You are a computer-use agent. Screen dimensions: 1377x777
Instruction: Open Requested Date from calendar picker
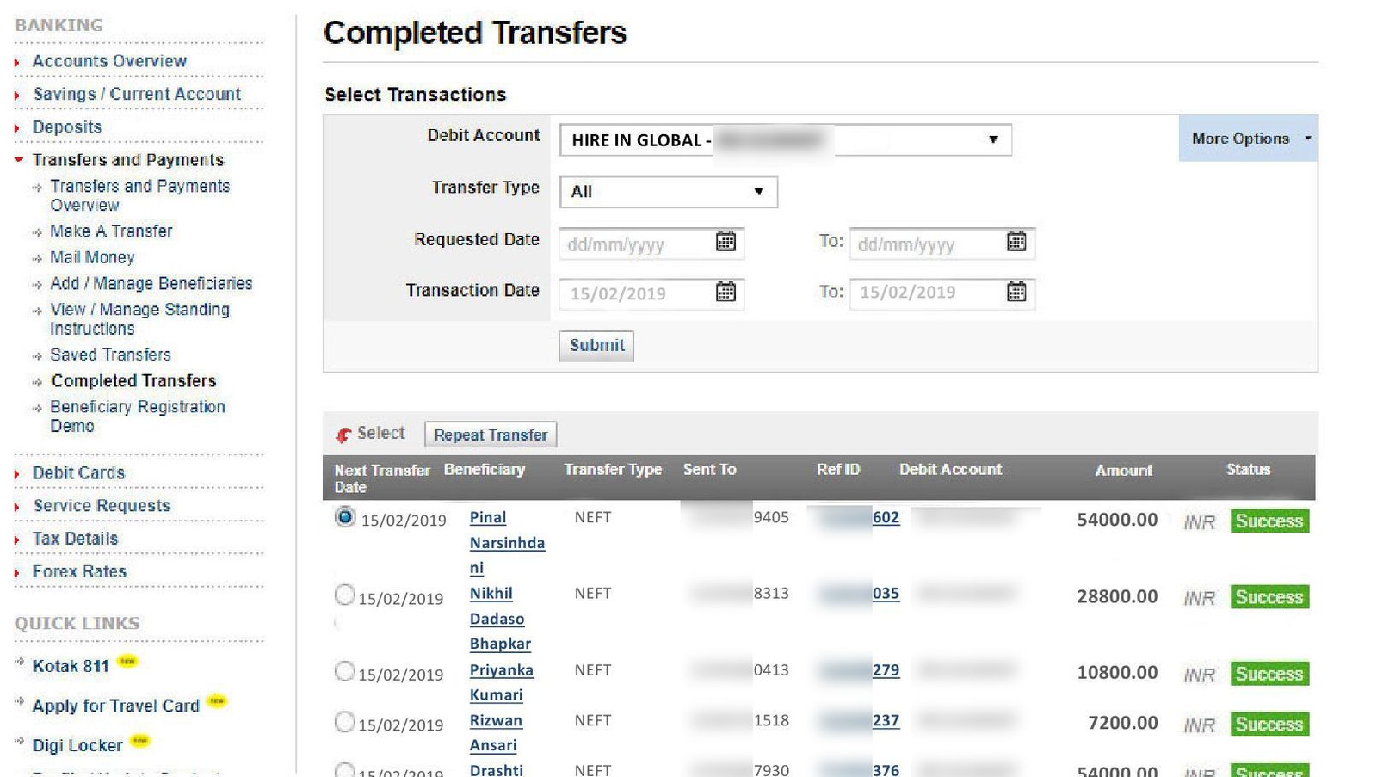[x=726, y=242]
